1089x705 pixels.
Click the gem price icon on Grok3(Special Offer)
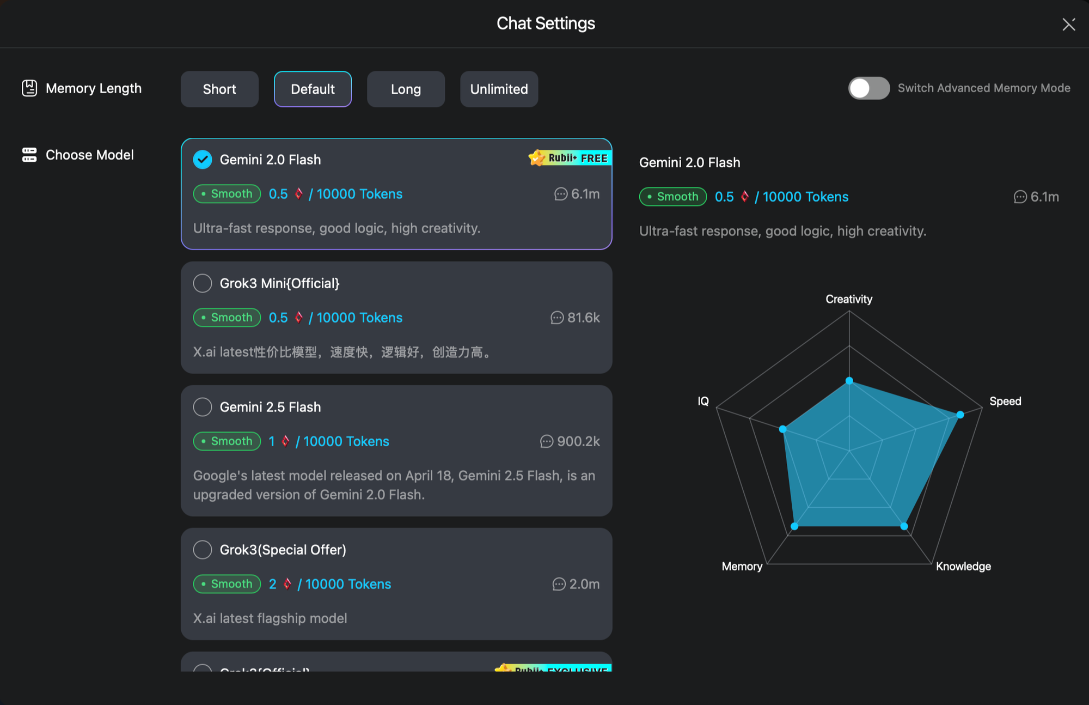287,584
